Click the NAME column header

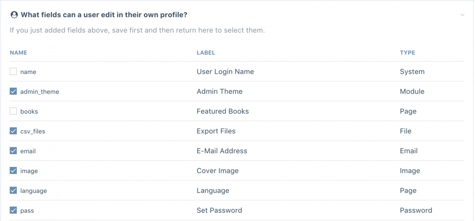(x=19, y=53)
